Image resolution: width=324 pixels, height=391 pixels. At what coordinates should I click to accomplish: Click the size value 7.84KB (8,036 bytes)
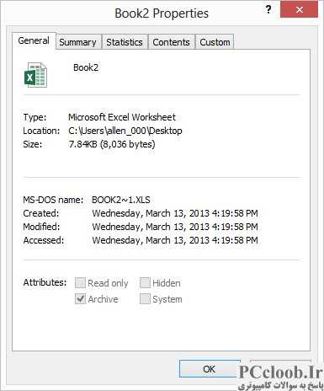(112, 144)
